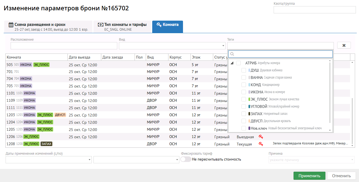Check the ДУШ shower cabin checkbox
359x182 pixels.
244,70
